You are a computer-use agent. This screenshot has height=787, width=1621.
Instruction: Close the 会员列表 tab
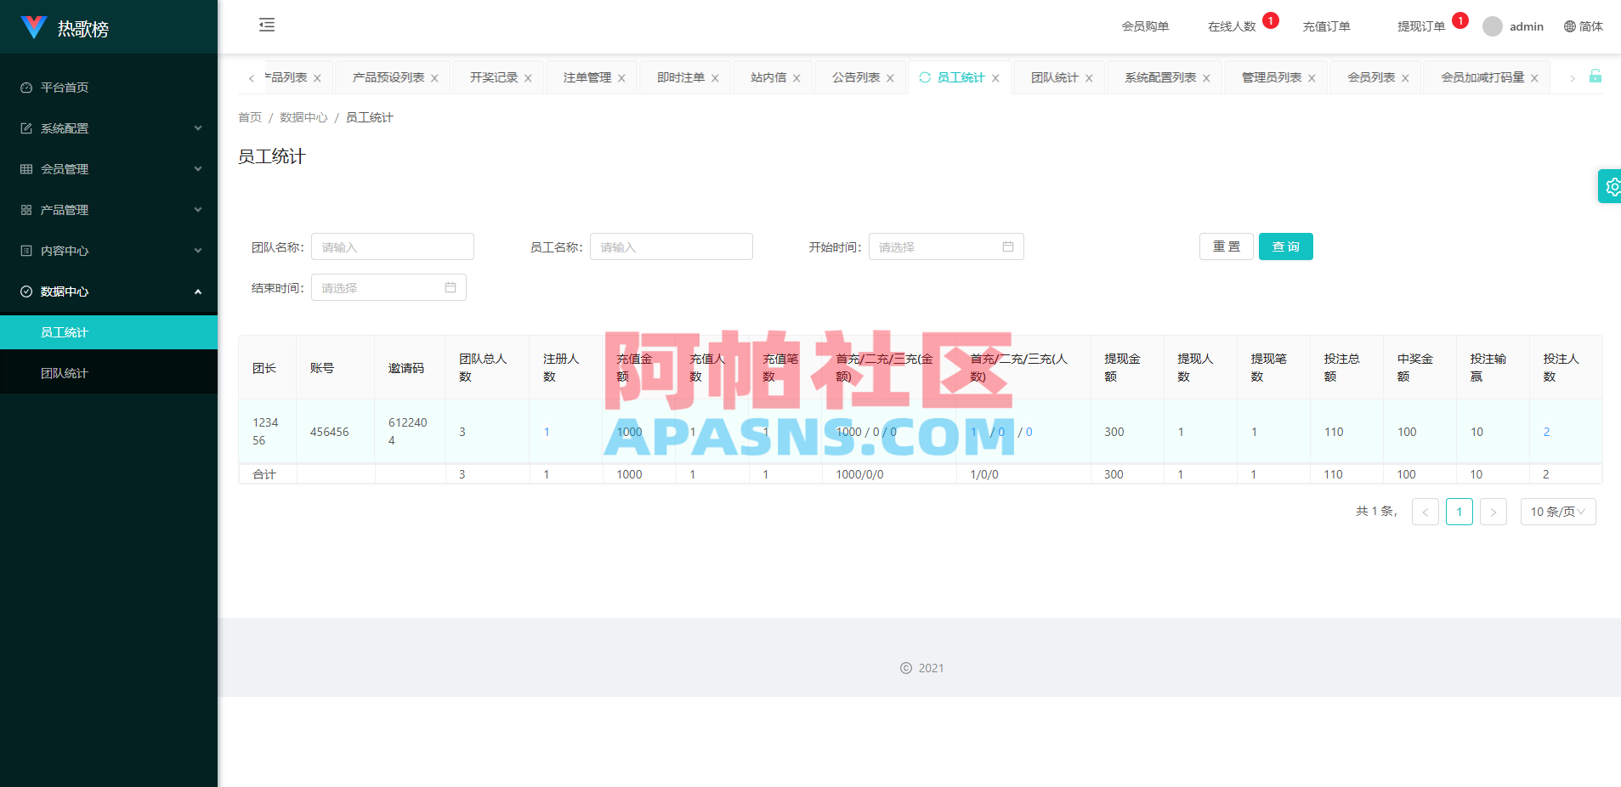[1405, 78]
